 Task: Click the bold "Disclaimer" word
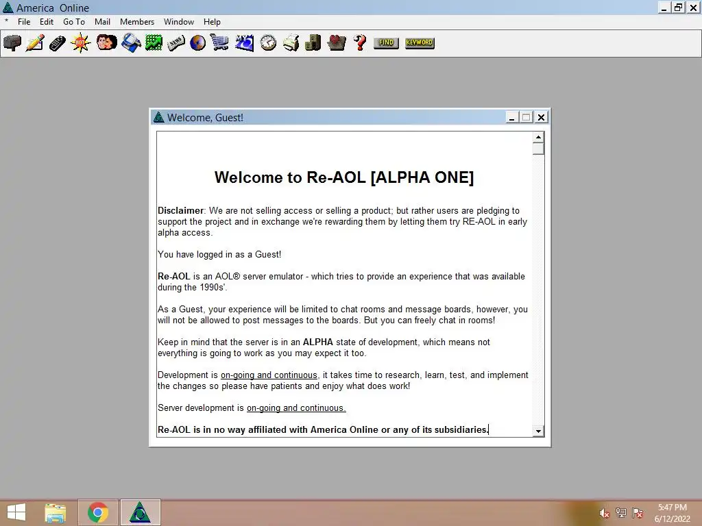tap(180, 211)
